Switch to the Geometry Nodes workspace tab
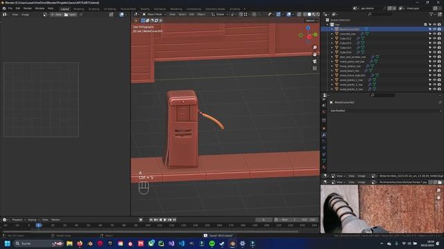 click(215, 9)
